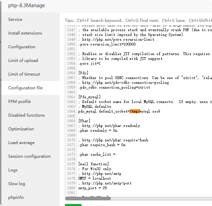Select the Configuration file tab
The width and height of the screenshot is (212, 206).
tap(25, 88)
